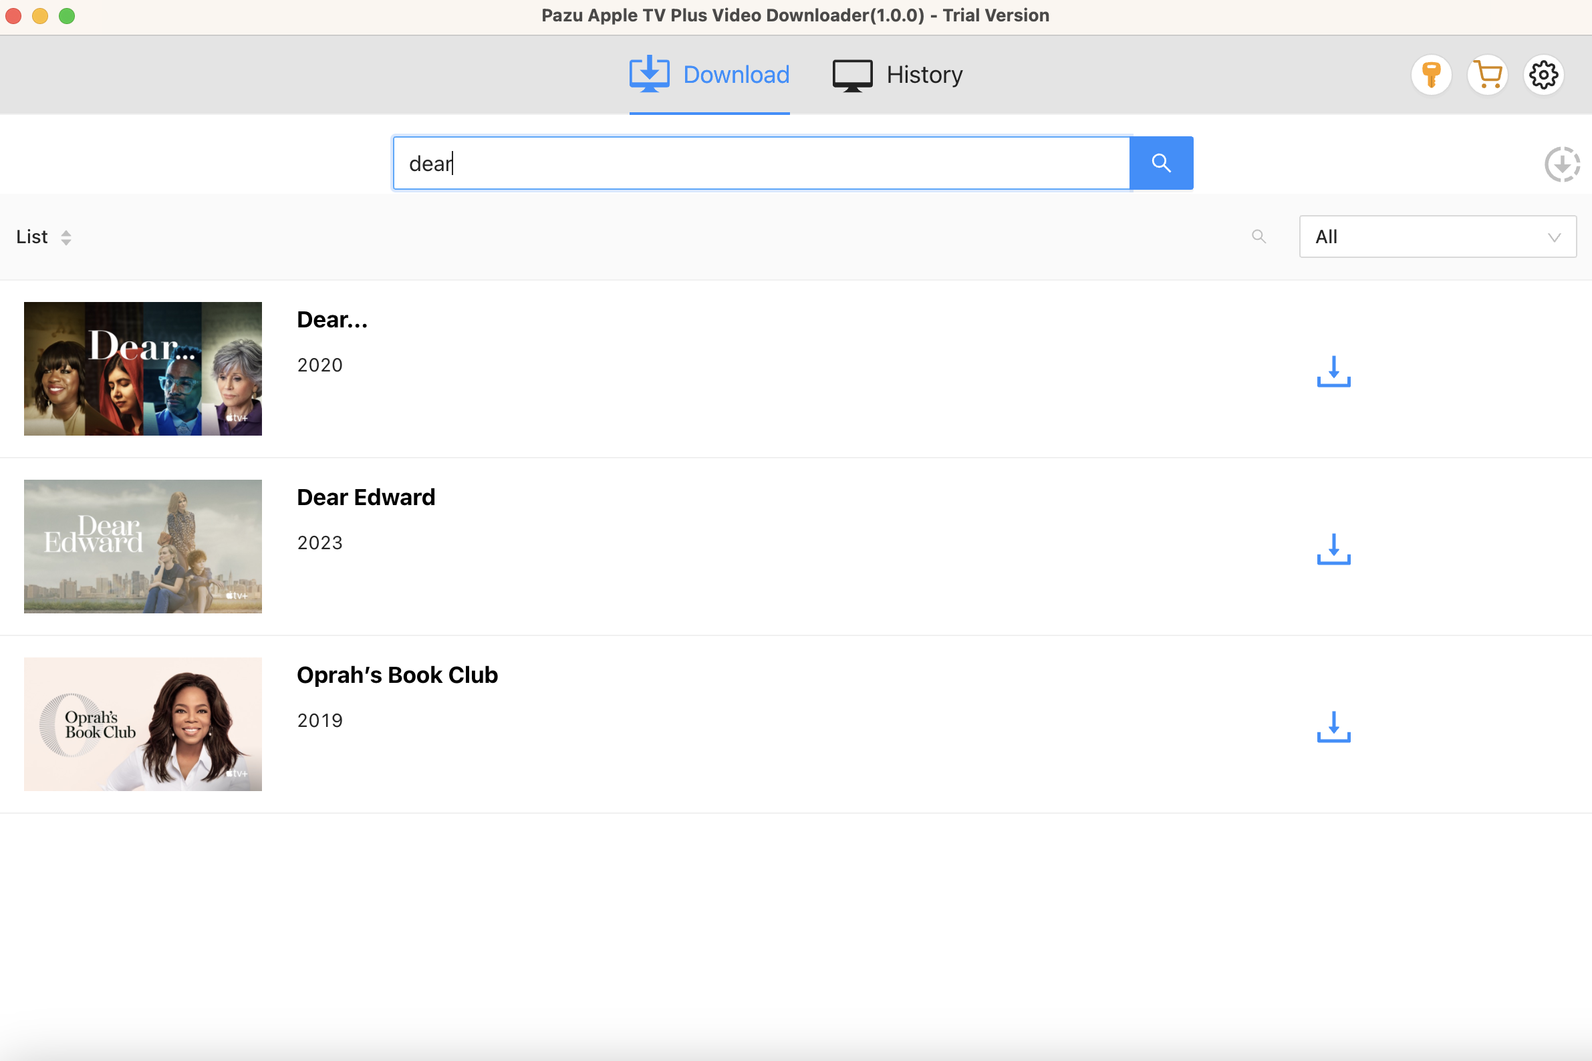Viewport: 1592px width, 1061px height.
Task: Download Oprah's Book Club show
Action: pyautogui.click(x=1333, y=727)
